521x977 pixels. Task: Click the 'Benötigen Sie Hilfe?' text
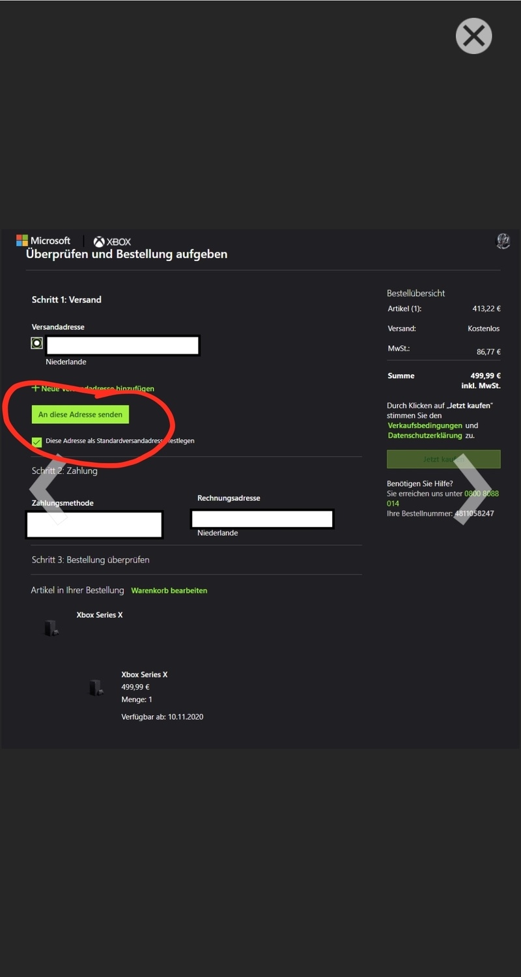pos(420,484)
